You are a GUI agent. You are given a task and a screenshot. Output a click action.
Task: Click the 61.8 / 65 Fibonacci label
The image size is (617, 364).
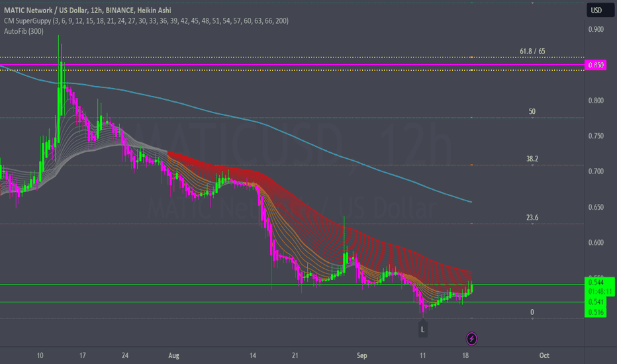(x=532, y=51)
